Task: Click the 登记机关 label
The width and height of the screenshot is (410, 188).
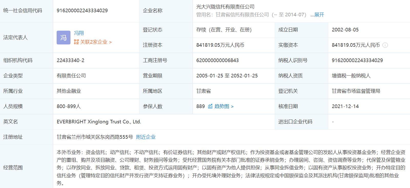Action: 288,91
